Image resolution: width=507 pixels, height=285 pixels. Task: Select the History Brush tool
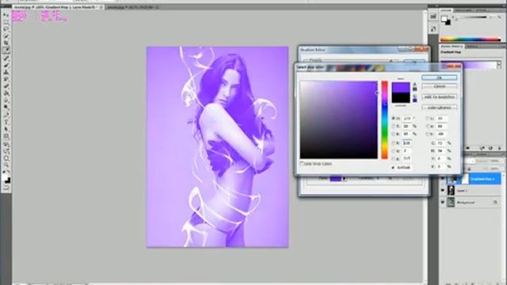(6, 79)
